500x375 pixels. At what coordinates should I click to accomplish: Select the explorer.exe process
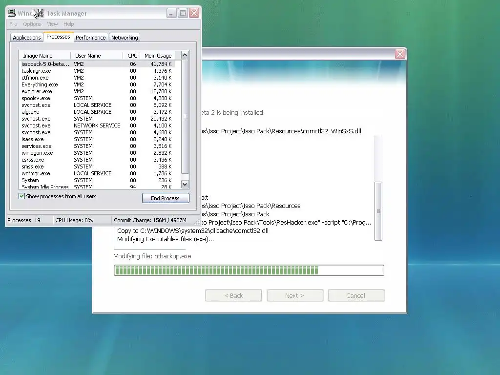(x=97, y=91)
